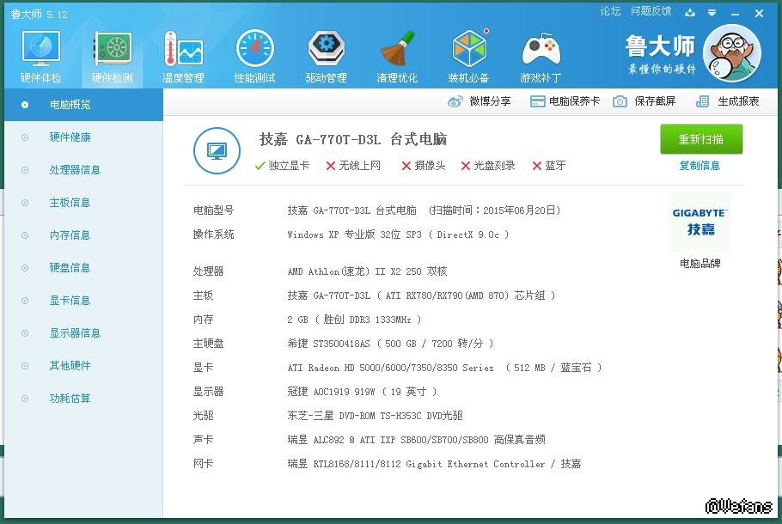This screenshot has height=524, width=782.
Task: Launch 清理优化 cleanup broom icon
Action: pyautogui.click(x=397, y=50)
